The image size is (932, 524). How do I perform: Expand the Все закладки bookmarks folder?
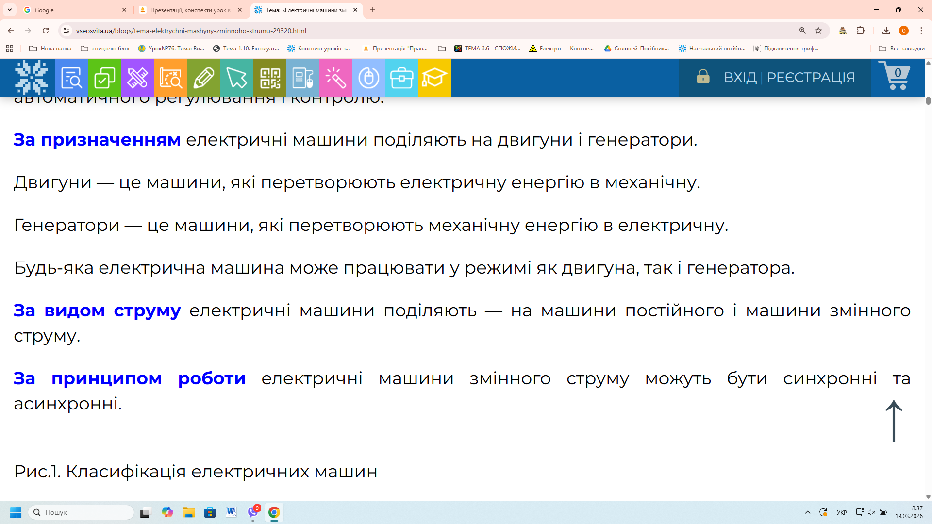click(x=901, y=49)
